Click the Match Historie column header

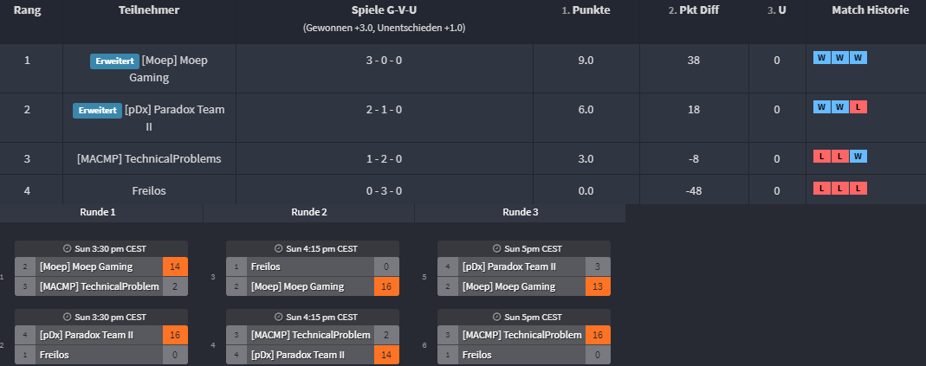pyautogui.click(x=870, y=11)
